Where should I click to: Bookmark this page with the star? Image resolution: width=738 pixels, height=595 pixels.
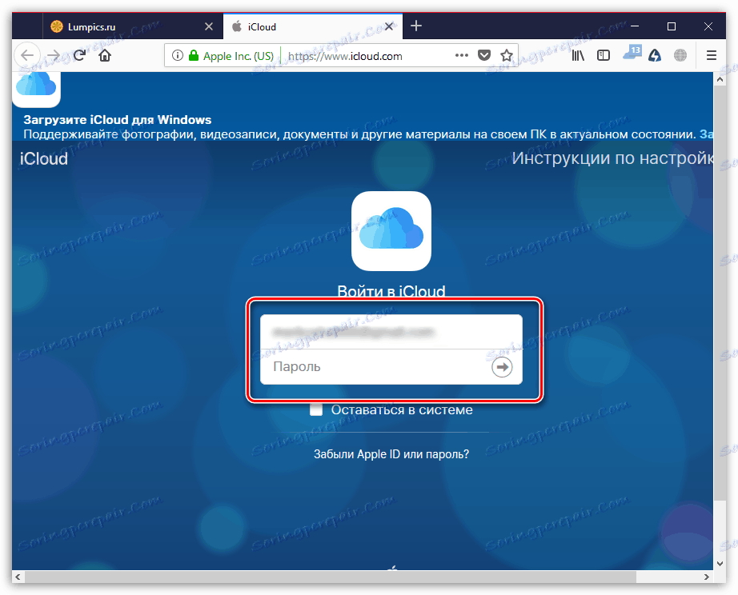(507, 55)
